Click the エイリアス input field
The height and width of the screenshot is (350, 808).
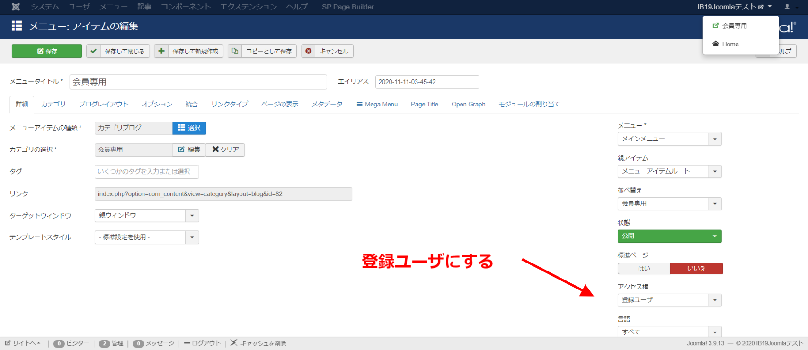pos(427,82)
